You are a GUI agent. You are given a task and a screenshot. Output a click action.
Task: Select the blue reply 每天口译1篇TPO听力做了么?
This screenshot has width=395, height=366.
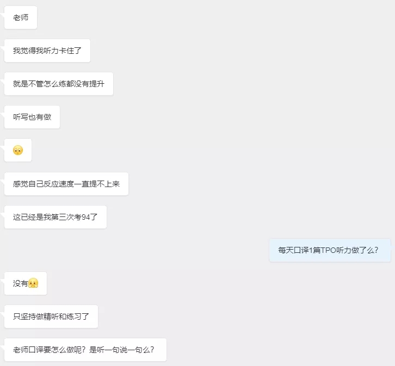pyautogui.click(x=330, y=250)
